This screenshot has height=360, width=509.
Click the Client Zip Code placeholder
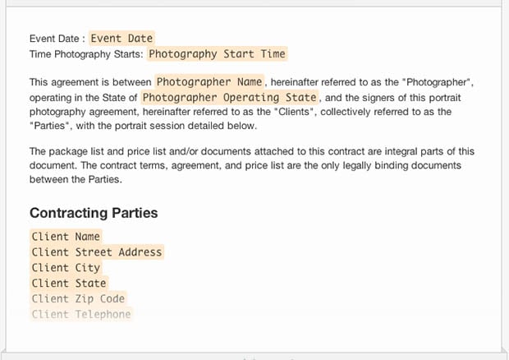(78, 298)
